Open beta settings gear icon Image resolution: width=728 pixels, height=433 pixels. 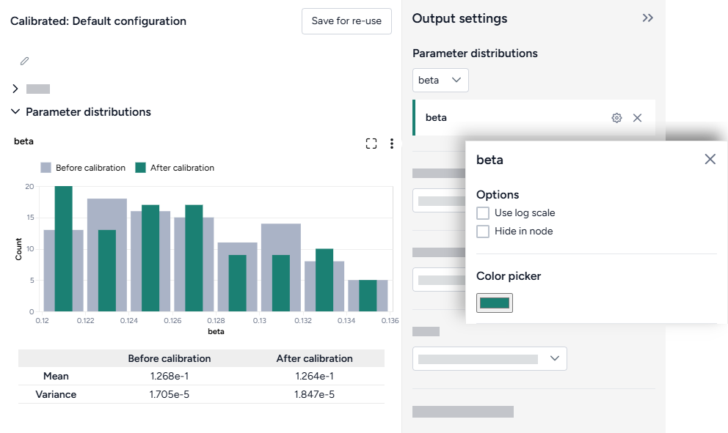point(616,118)
